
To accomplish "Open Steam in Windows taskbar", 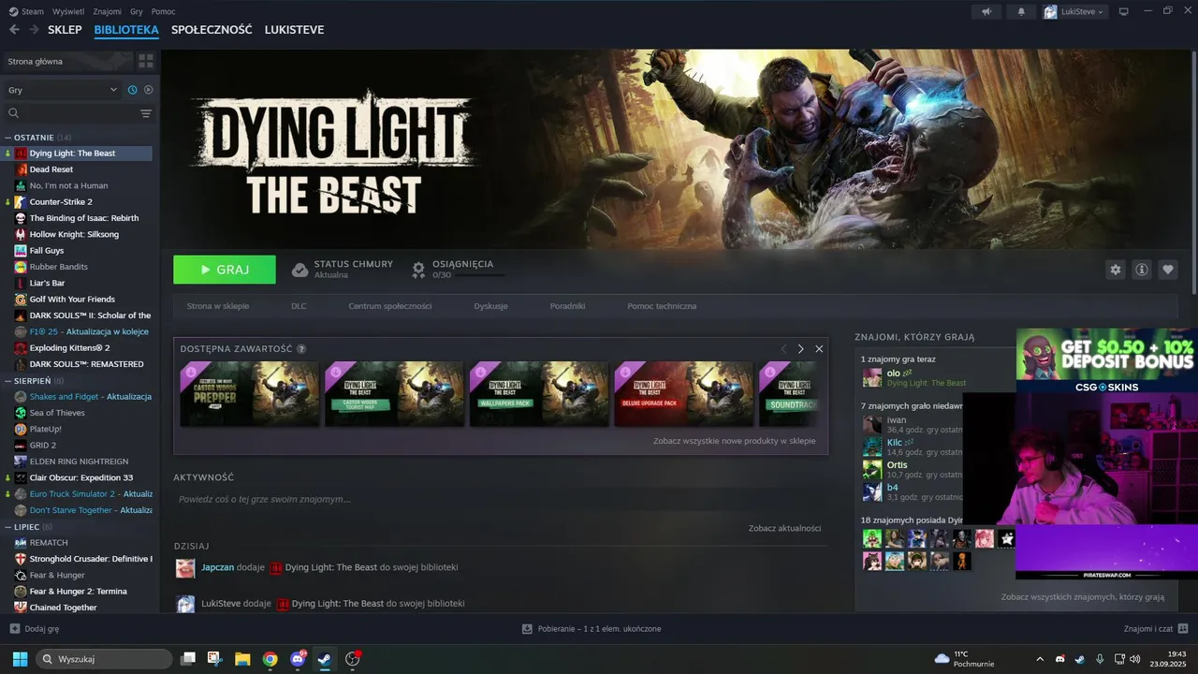I will pos(324,659).
